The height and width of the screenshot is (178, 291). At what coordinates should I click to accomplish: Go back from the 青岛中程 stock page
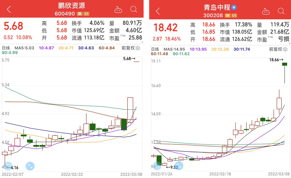[158, 11]
